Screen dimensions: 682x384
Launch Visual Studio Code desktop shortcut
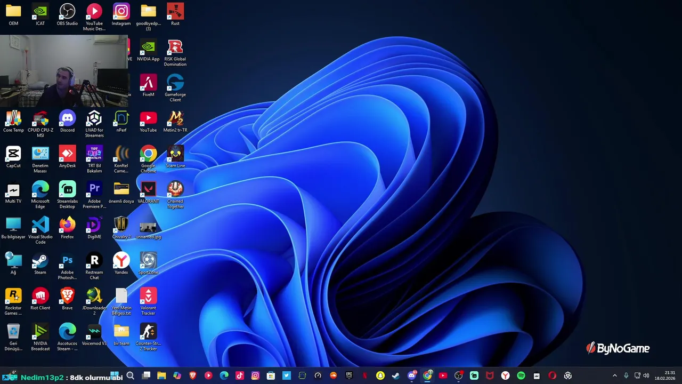tap(40, 230)
